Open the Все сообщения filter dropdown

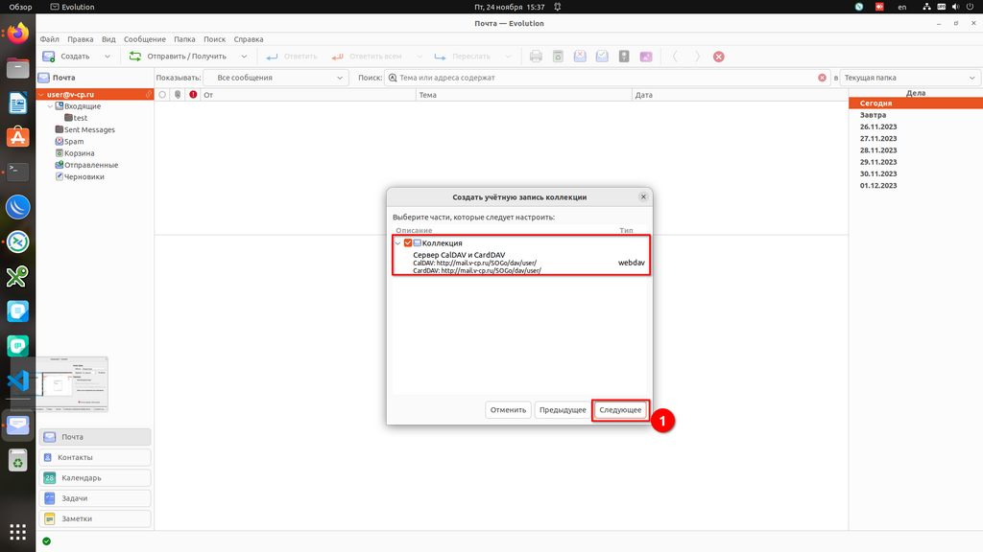click(276, 78)
